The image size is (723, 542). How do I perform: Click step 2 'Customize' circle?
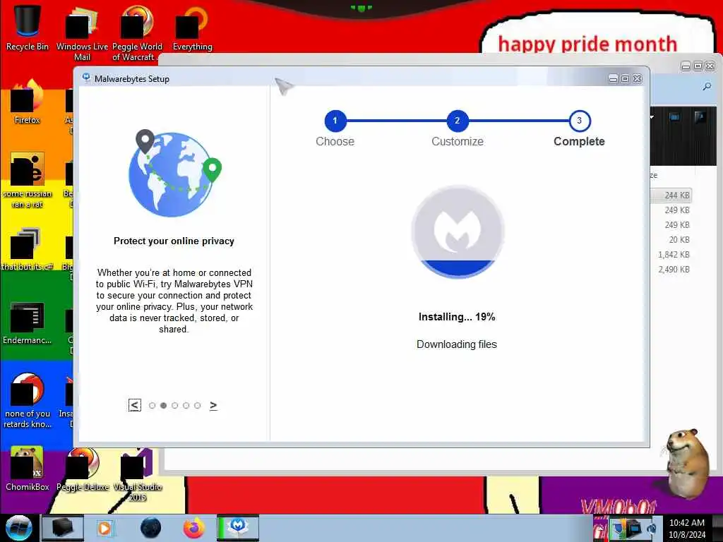pyautogui.click(x=458, y=121)
